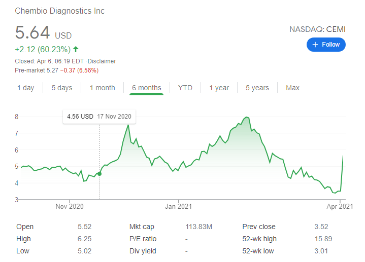The width and height of the screenshot is (365, 262).
Task: Click the Pre-market 5.27 text
Action: 37,70
